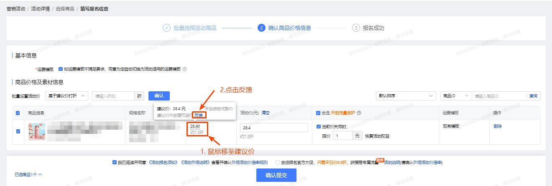Click the help icon beside 运费模版 text

click(185, 69)
